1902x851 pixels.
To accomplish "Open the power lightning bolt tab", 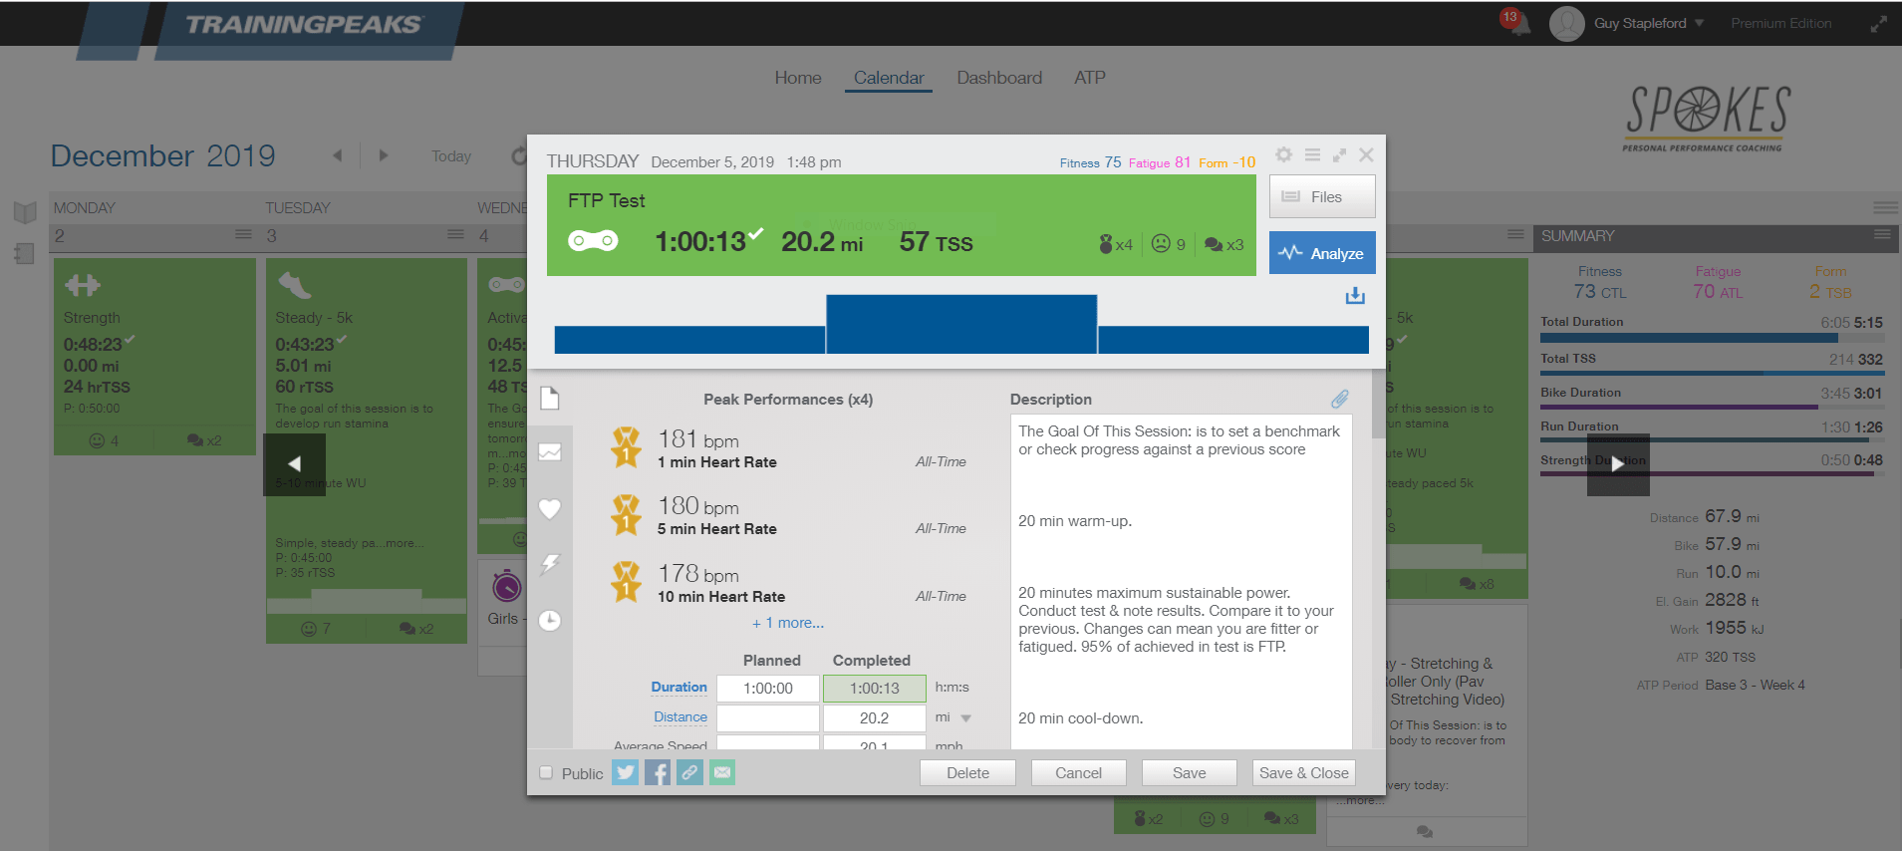I will (550, 564).
